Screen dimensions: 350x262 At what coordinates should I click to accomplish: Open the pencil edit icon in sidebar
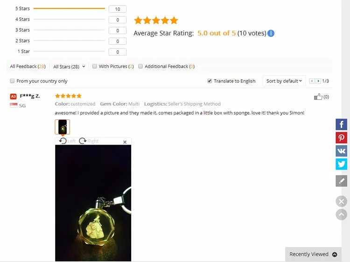tap(341, 181)
